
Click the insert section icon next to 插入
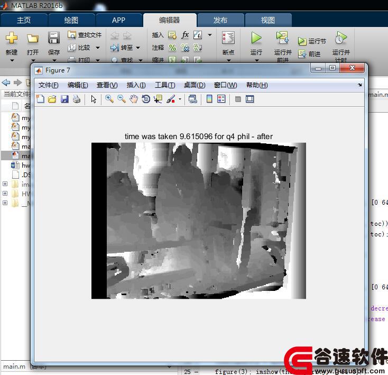(172, 35)
